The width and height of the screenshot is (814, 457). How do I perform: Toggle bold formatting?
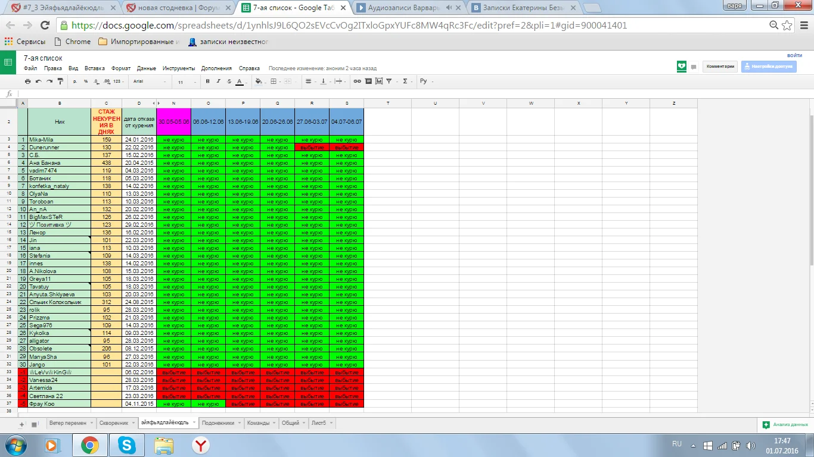[208, 81]
